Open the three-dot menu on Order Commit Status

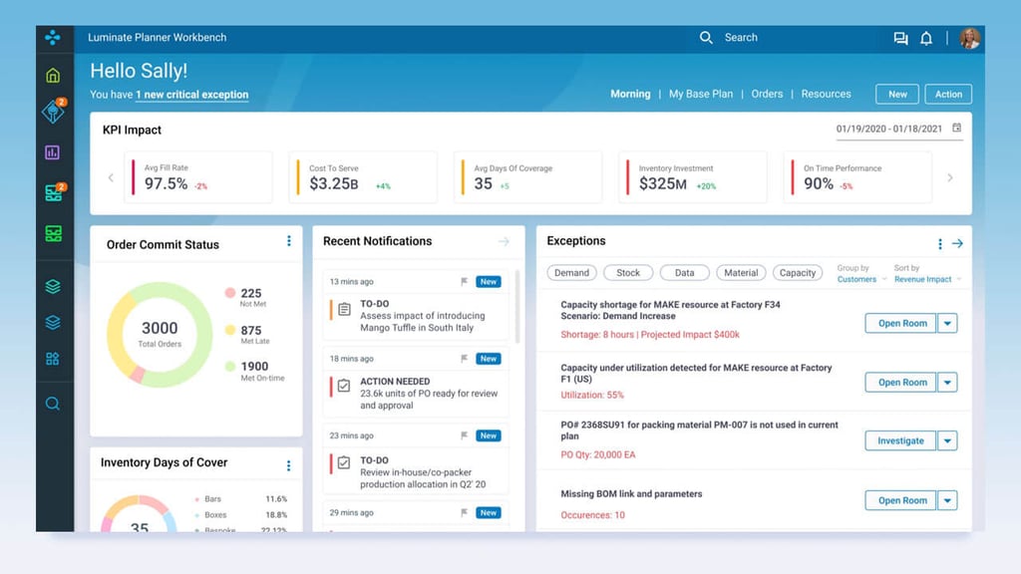(289, 241)
